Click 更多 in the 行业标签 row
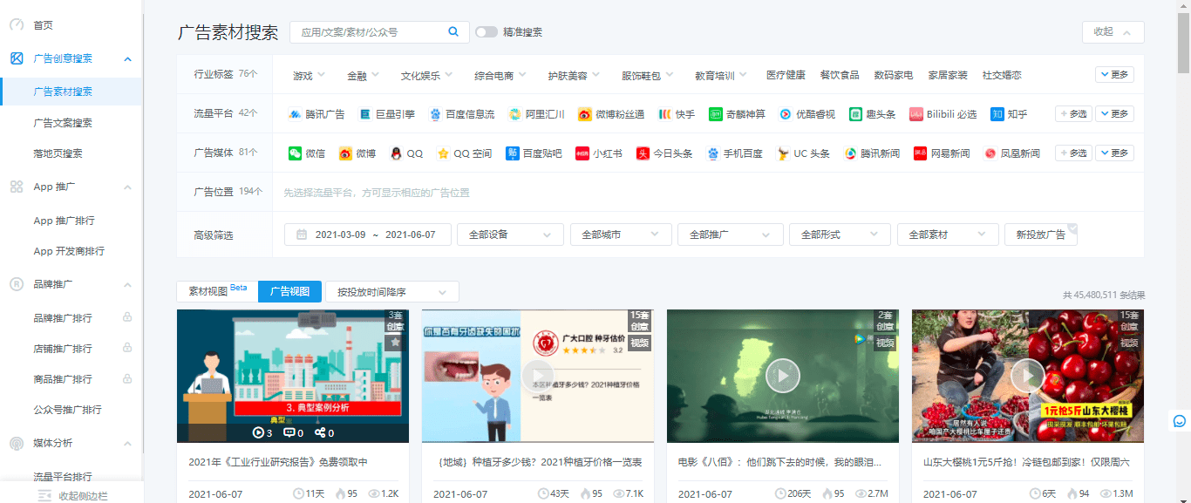The width and height of the screenshot is (1191, 503). [x=1114, y=75]
